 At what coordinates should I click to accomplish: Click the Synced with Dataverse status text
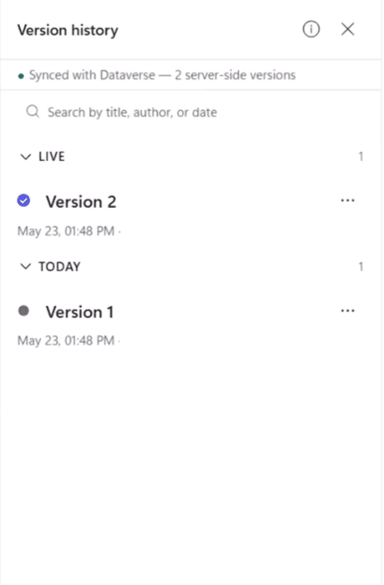pyautogui.click(x=162, y=75)
